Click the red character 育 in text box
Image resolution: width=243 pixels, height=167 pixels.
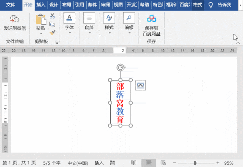click(120, 120)
